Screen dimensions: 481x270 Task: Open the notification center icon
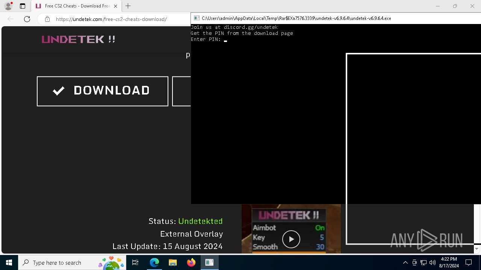coord(469,262)
